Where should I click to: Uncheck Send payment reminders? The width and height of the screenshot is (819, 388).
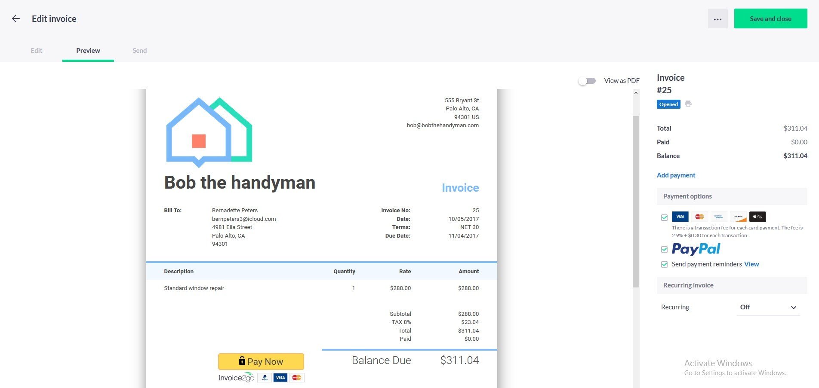tap(664, 264)
